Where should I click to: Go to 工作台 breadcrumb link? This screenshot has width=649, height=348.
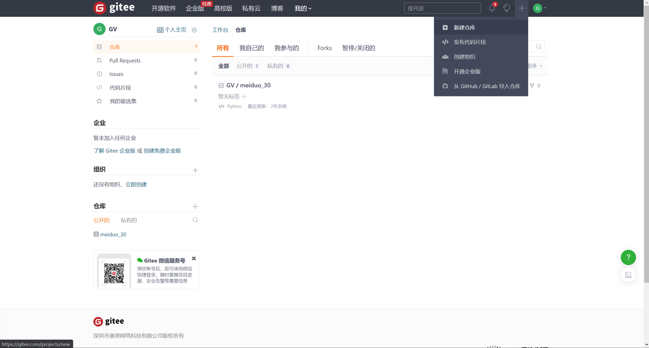(220, 30)
